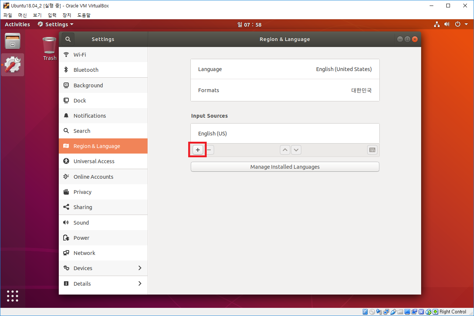Open Background settings panel
This screenshot has width=474, height=316.
pos(103,85)
